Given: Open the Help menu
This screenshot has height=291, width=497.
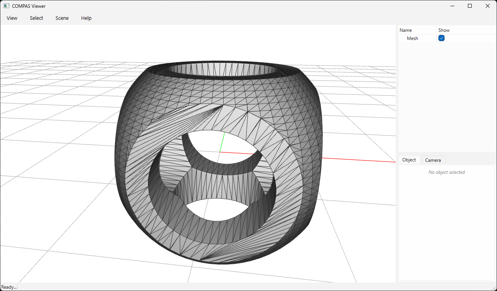Looking at the screenshot, I should tap(86, 18).
